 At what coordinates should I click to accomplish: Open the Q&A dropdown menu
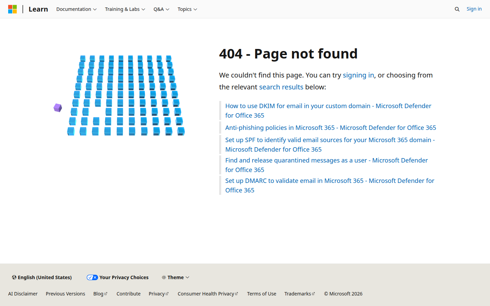click(x=161, y=9)
